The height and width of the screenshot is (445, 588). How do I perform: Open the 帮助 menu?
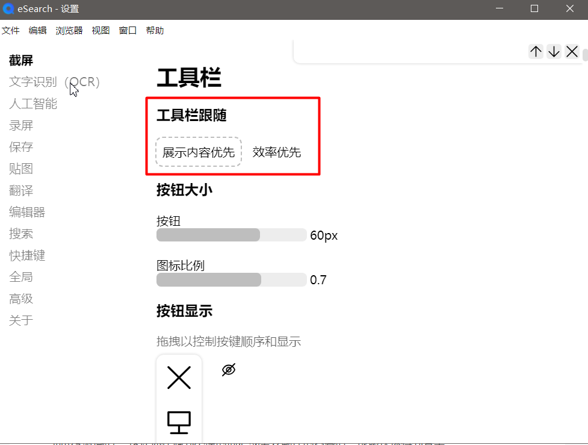[155, 30]
